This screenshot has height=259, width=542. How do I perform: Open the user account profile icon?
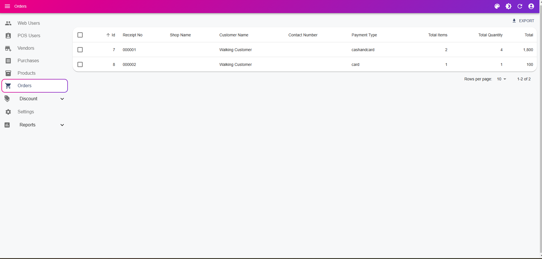pos(531,6)
